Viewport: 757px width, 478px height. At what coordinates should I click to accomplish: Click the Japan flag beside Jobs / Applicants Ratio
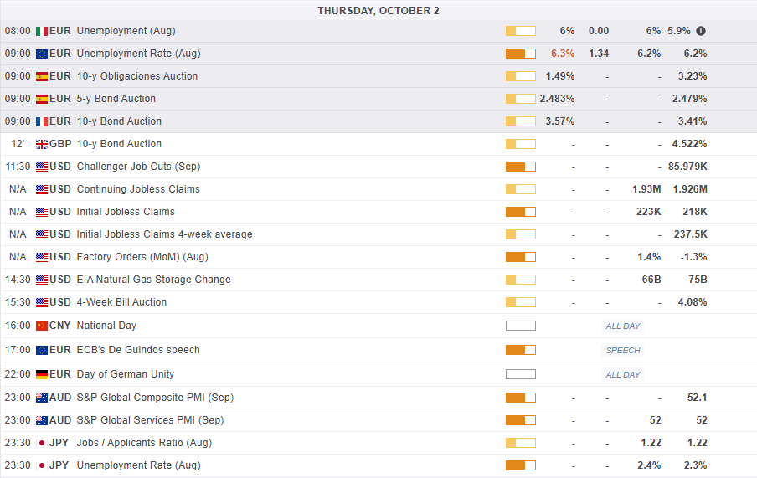pyautogui.click(x=42, y=443)
